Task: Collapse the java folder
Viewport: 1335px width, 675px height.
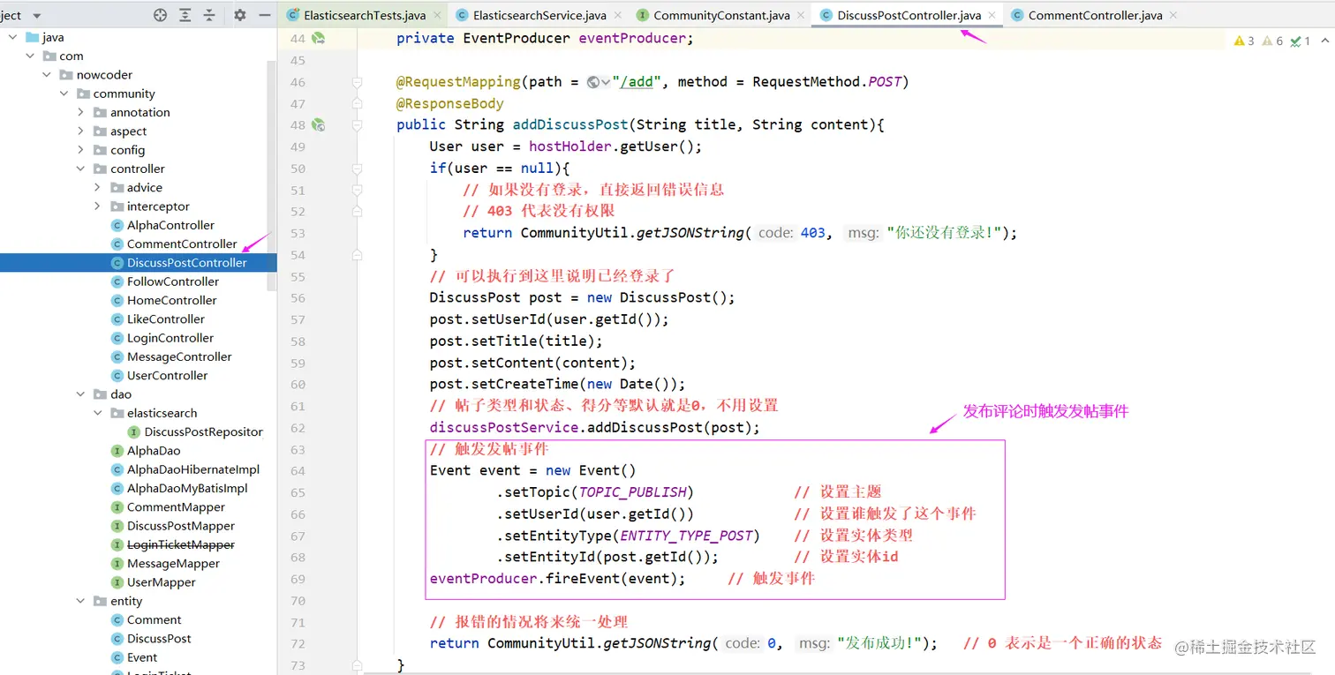Action: pyautogui.click(x=13, y=37)
